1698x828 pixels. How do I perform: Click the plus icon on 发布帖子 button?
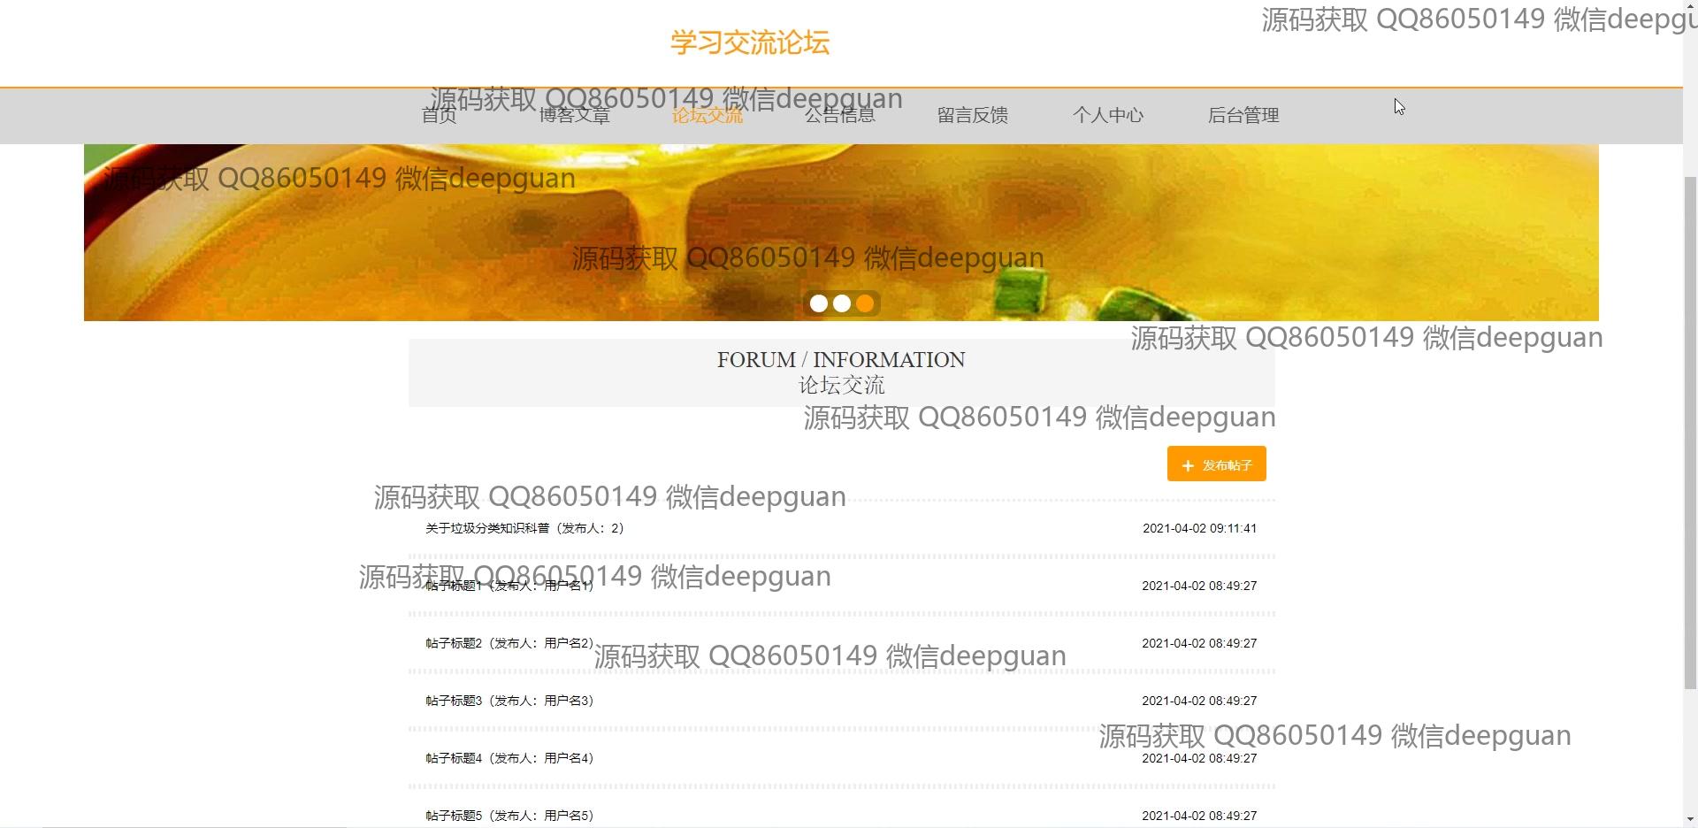1188,465
